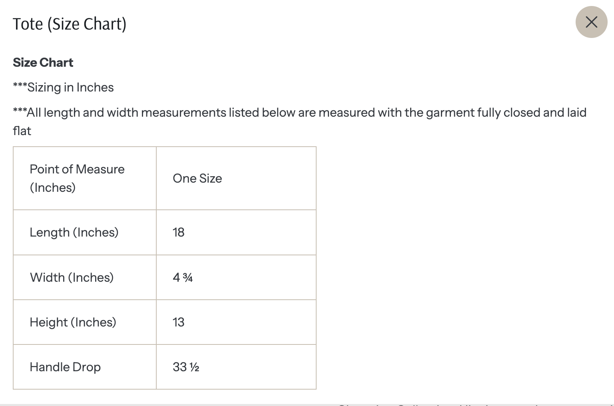Click the length value 18
The width and height of the screenshot is (614, 406).
178,232
